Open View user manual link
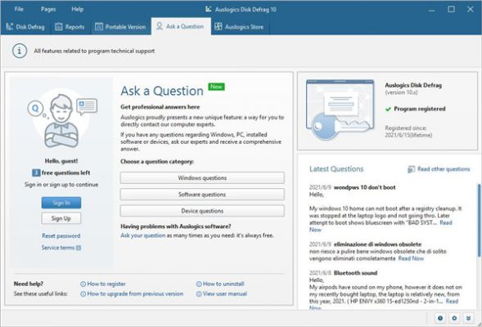Viewport: 482px width, 327px height. (x=225, y=293)
